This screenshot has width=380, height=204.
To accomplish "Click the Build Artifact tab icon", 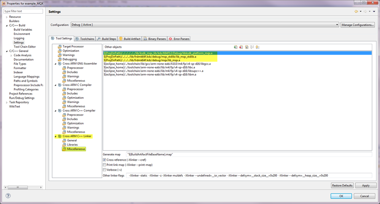I will point(121,39).
